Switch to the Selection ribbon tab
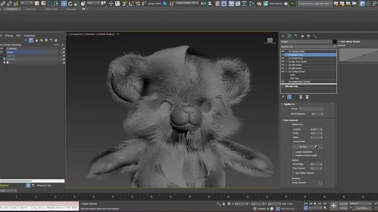Screen dimensions: 378x212 point(31,9)
